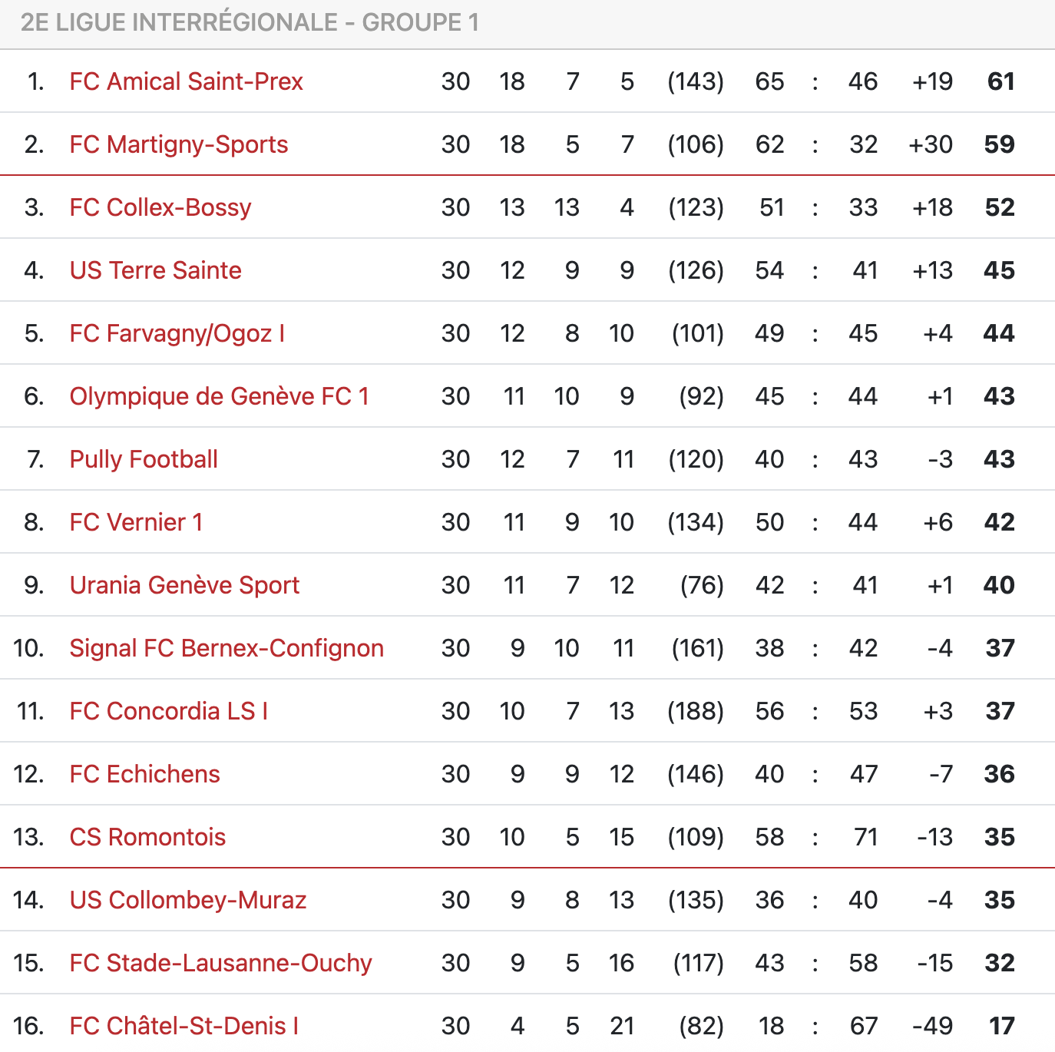Open FC Stade-Lausanne-Ouchy team link
Image resolution: width=1055 pixels, height=1052 pixels.
point(220,963)
